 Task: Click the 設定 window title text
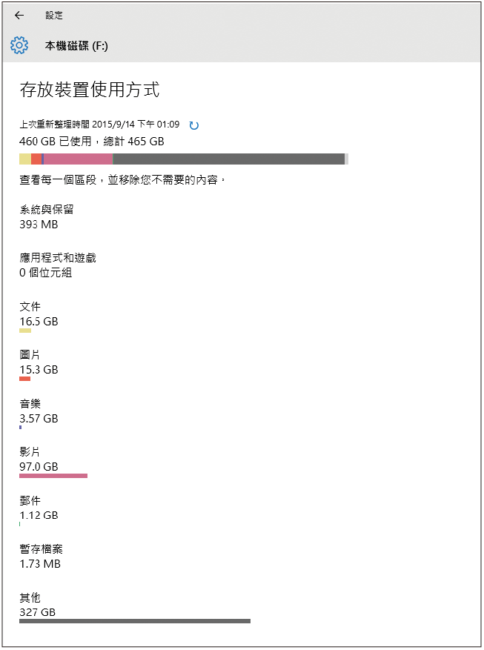tap(54, 15)
